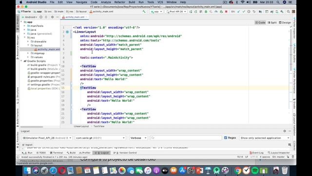Open the Android project view dropdown
This screenshot has width=312, height=176.
coord(29,17)
